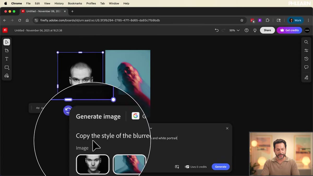Open the account avatar menu

(307, 30)
